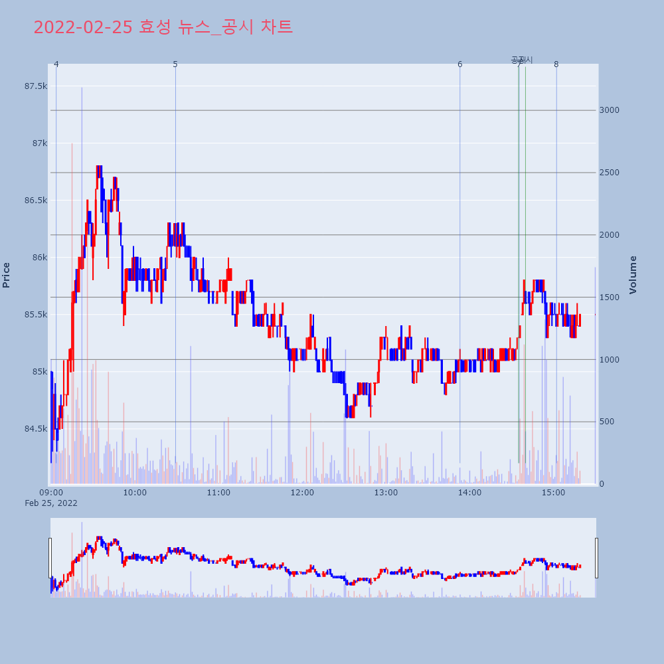Click the 2500 volume axis label
The width and height of the screenshot is (664, 664).
coord(610,173)
